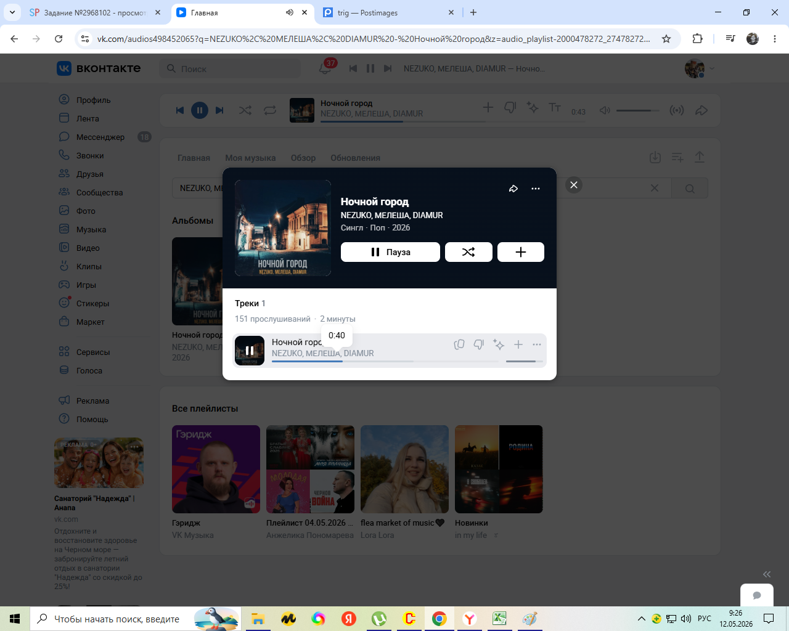Viewport: 789px width, 631px height.
Task: Focus the Поиск search field
Action: [x=230, y=68]
